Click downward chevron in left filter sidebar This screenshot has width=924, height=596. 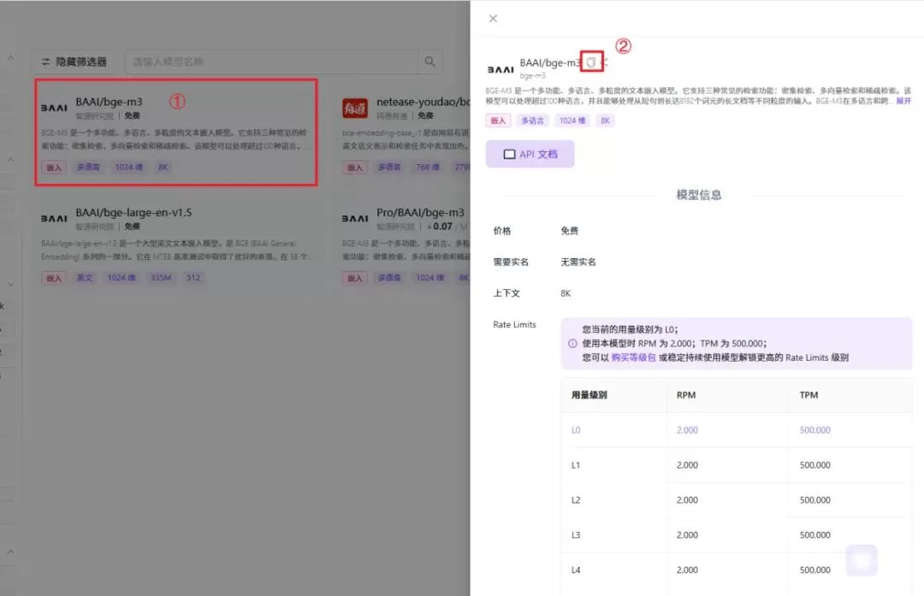10,285
